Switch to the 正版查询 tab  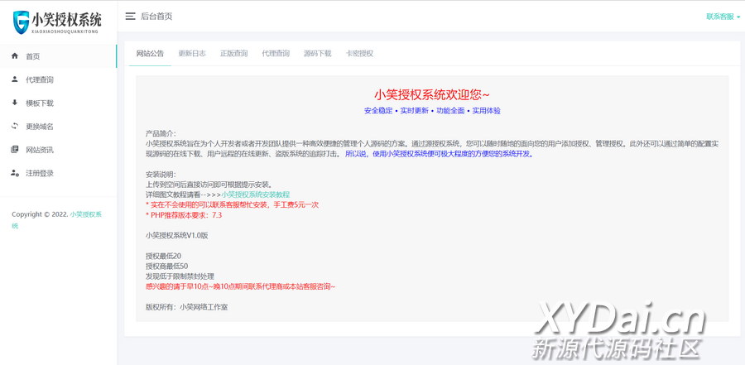point(233,54)
